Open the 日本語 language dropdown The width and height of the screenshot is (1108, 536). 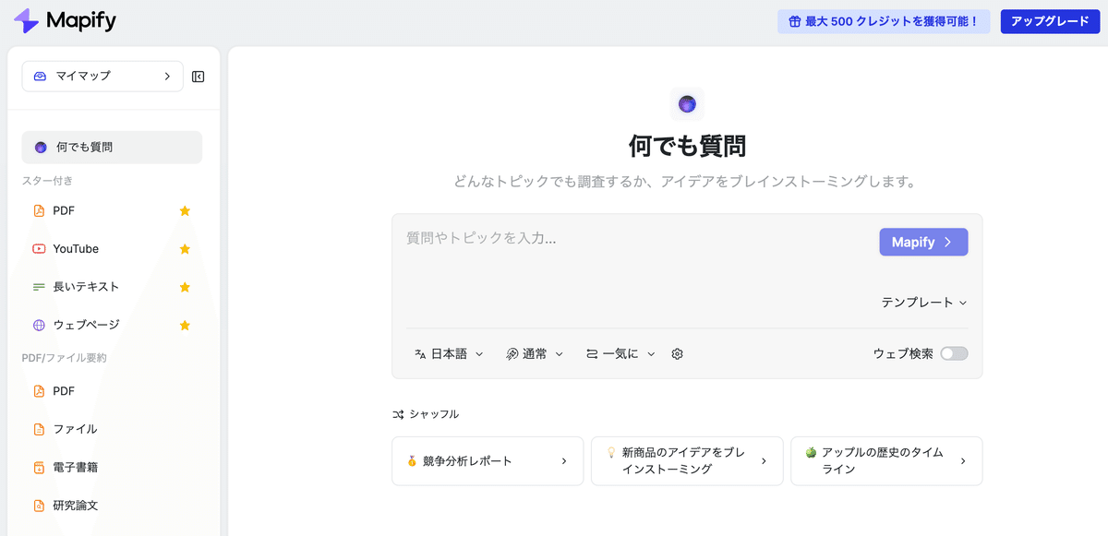tap(449, 353)
